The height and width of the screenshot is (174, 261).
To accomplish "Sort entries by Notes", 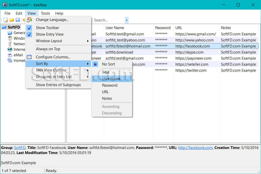I will (x=112, y=98).
